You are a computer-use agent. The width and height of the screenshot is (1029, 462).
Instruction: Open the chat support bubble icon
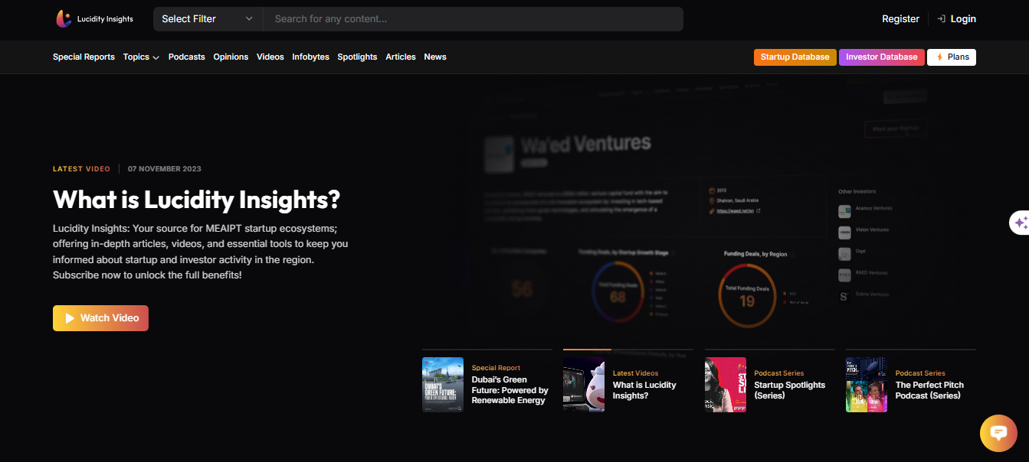point(998,434)
